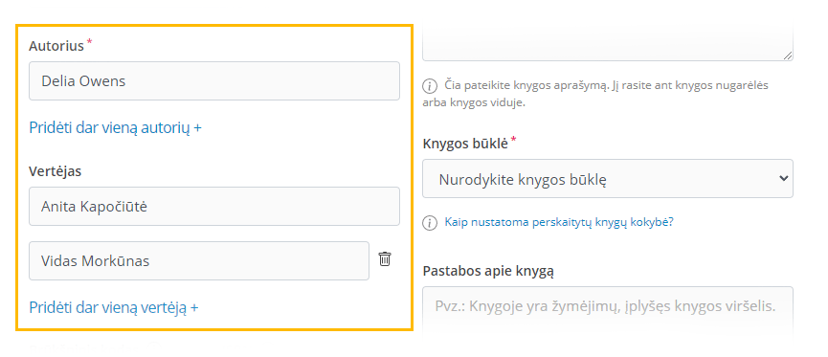Delete the Vidas Morkūnas translator entry
Viewport: 828px width, 357px height.
click(x=385, y=259)
